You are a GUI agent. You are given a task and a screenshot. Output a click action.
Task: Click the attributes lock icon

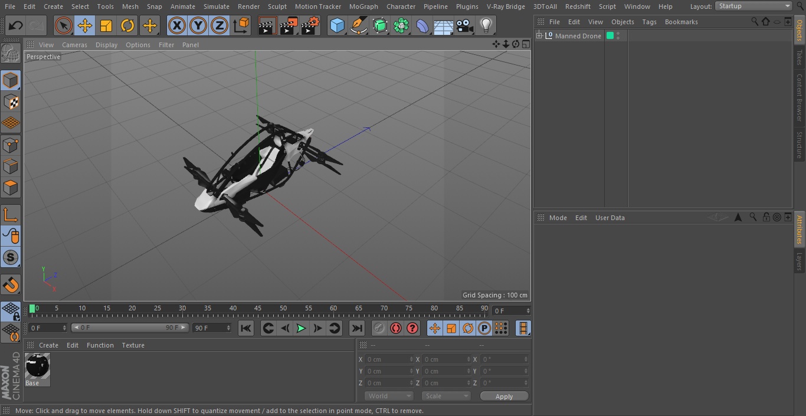click(766, 217)
